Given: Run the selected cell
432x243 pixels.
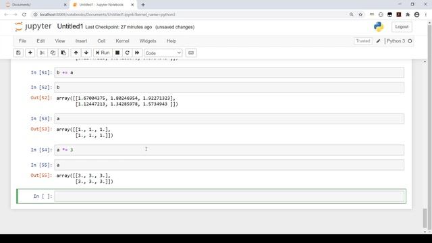Looking at the screenshot, I should coord(103,53).
